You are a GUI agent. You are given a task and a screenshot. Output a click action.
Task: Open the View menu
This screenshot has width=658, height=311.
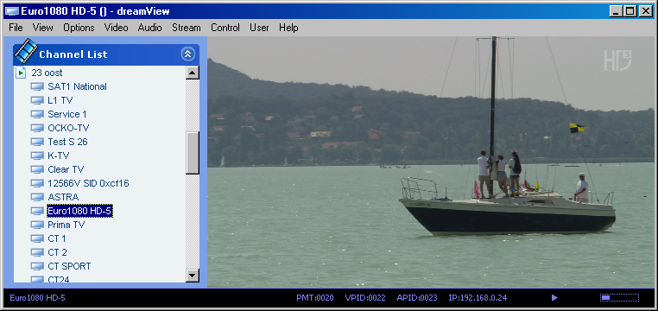pyautogui.click(x=43, y=28)
